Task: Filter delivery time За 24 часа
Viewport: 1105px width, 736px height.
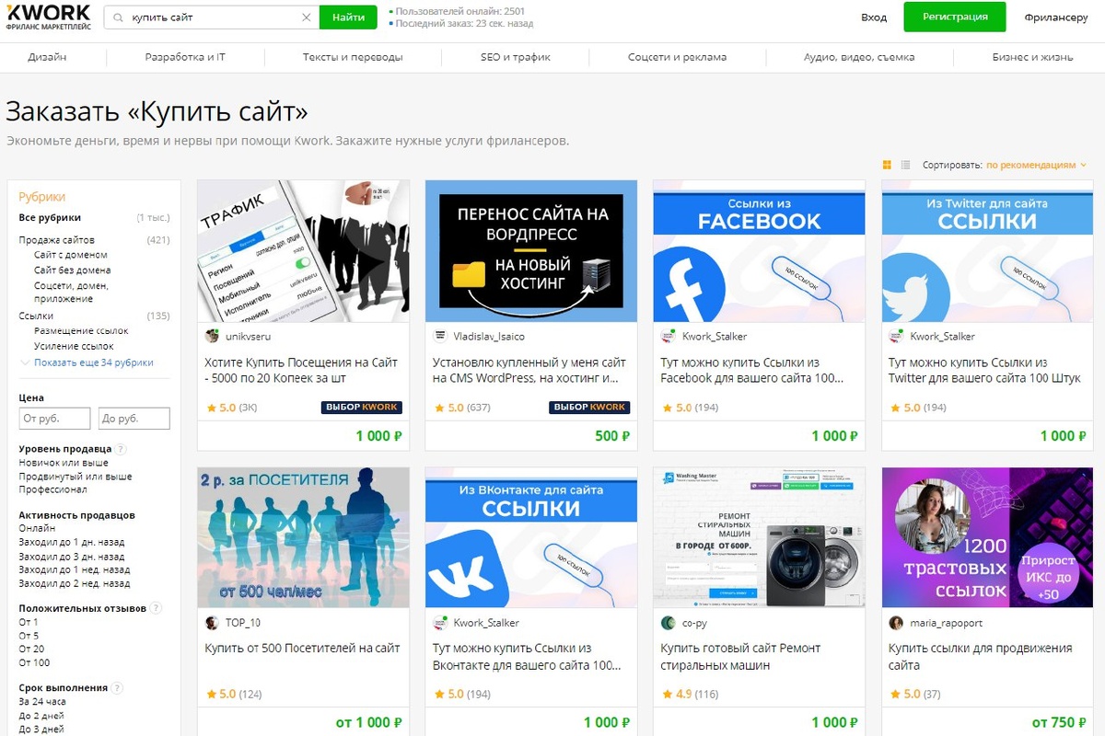Action: click(x=42, y=701)
